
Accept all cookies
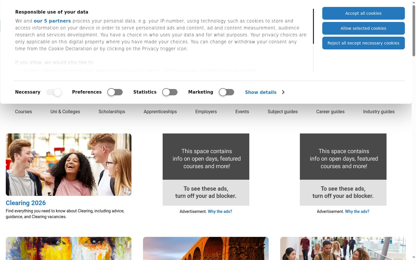coord(363,13)
